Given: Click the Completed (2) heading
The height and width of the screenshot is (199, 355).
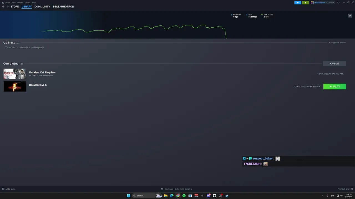Looking at the screenshot, I should click(13, 64).
